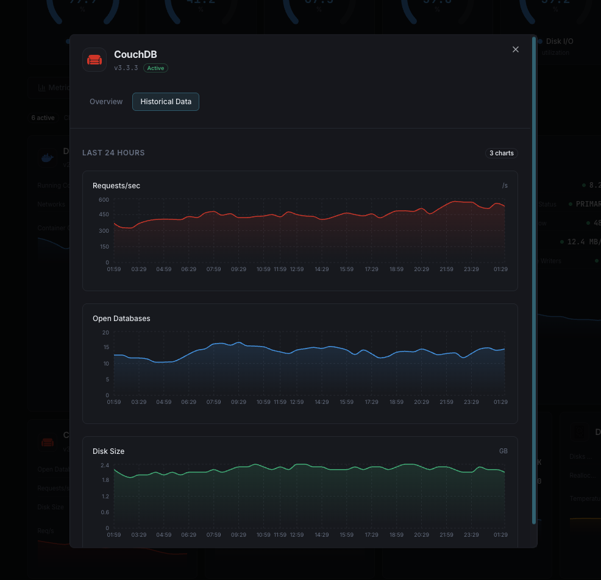Click the CouchDB couch icon on the bottom-left card
Viewport: 601px width, 580px height.
click(48, 441)
